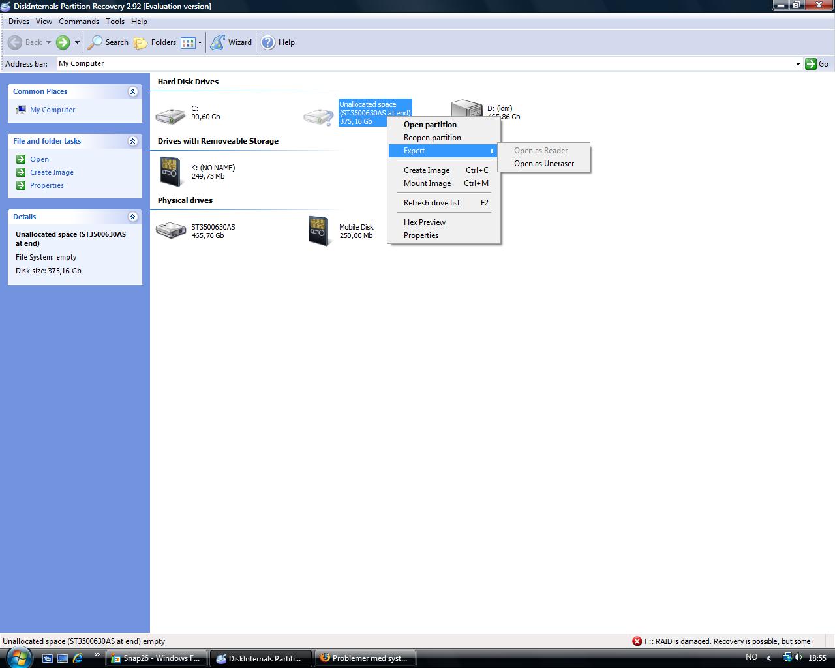This screenshot has width=835, height=668.
Task: Choose Hex Preview in context menu
Action: tap(444, 222)
